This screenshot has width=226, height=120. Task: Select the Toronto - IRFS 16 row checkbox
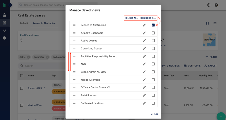22,88
